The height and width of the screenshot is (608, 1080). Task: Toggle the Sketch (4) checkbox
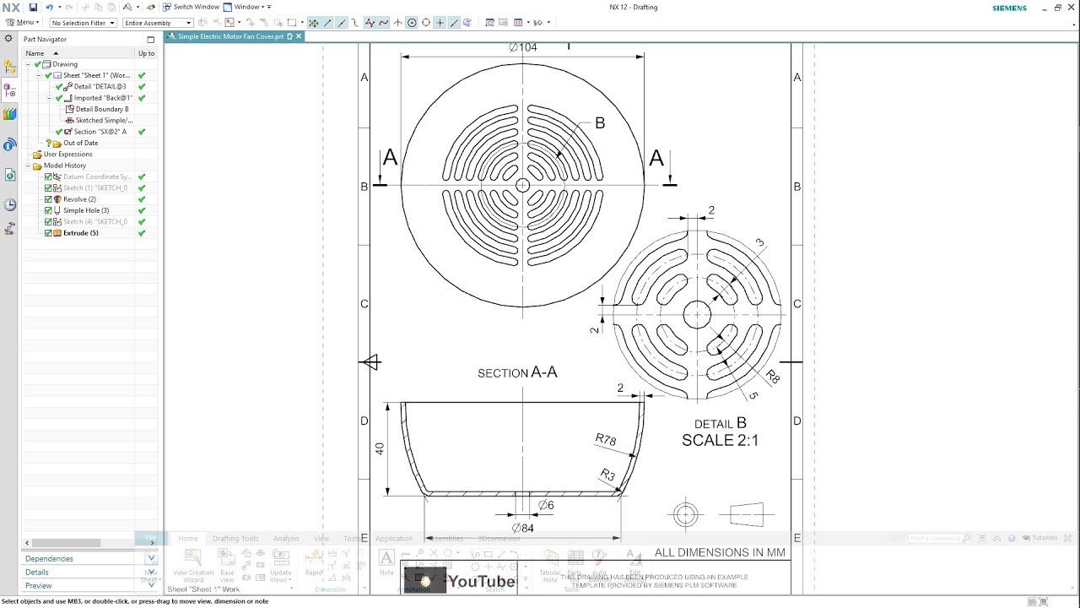(x=48, y=222)
